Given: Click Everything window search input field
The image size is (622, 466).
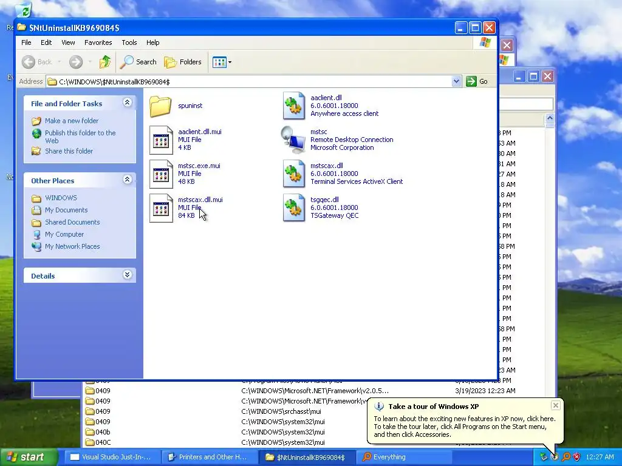Looking at the screenshot, I should [x=525, y=104].
